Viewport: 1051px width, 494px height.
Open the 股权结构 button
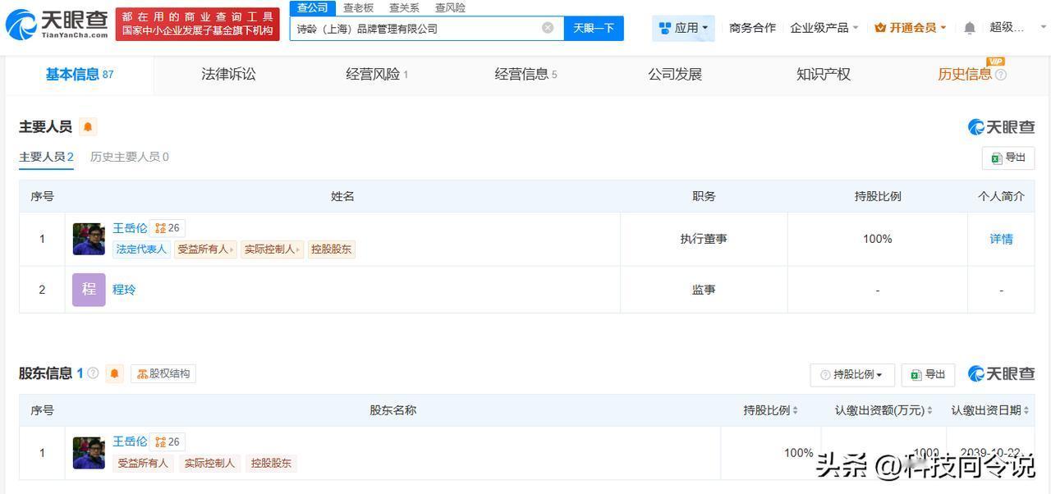(x=163, y=374)
